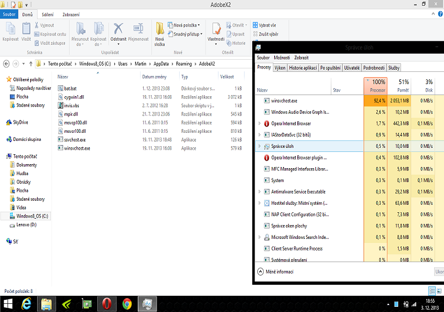Expand Opera Internet Browser process
Image resolution: width=444 pixels, height=312 pixels.
(259, 124)
